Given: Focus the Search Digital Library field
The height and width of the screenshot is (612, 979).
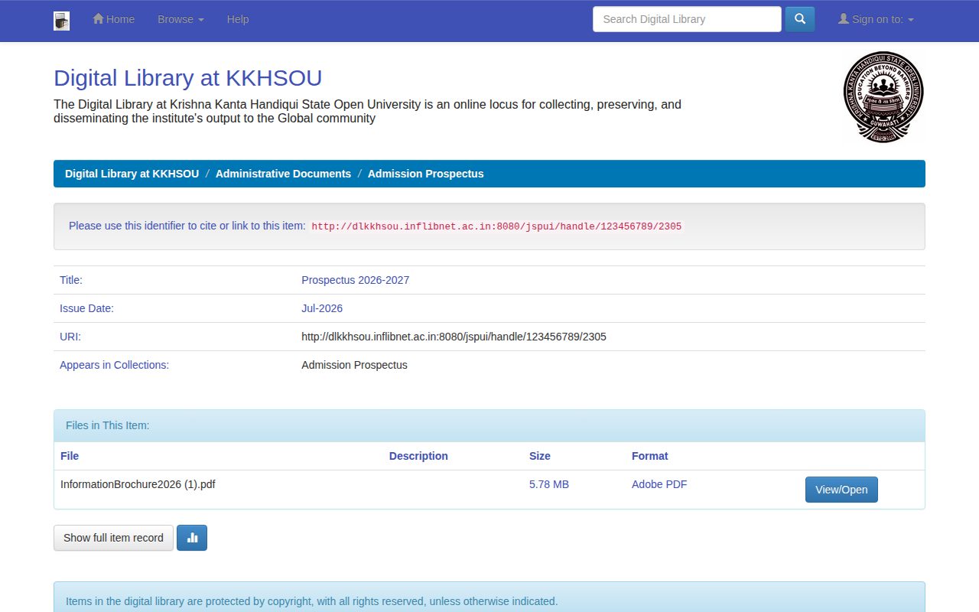Looking at the screenshot, I should [x=687, y=19].
